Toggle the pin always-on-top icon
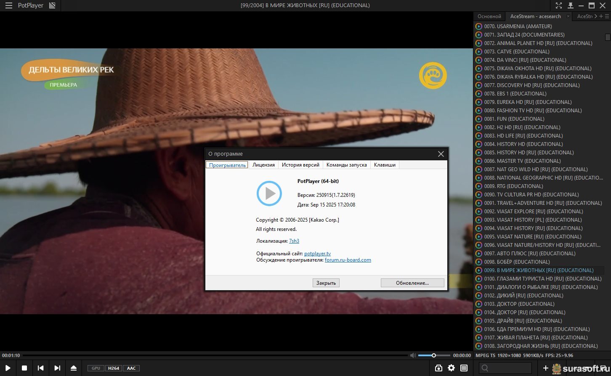 (x=570, y=5)
